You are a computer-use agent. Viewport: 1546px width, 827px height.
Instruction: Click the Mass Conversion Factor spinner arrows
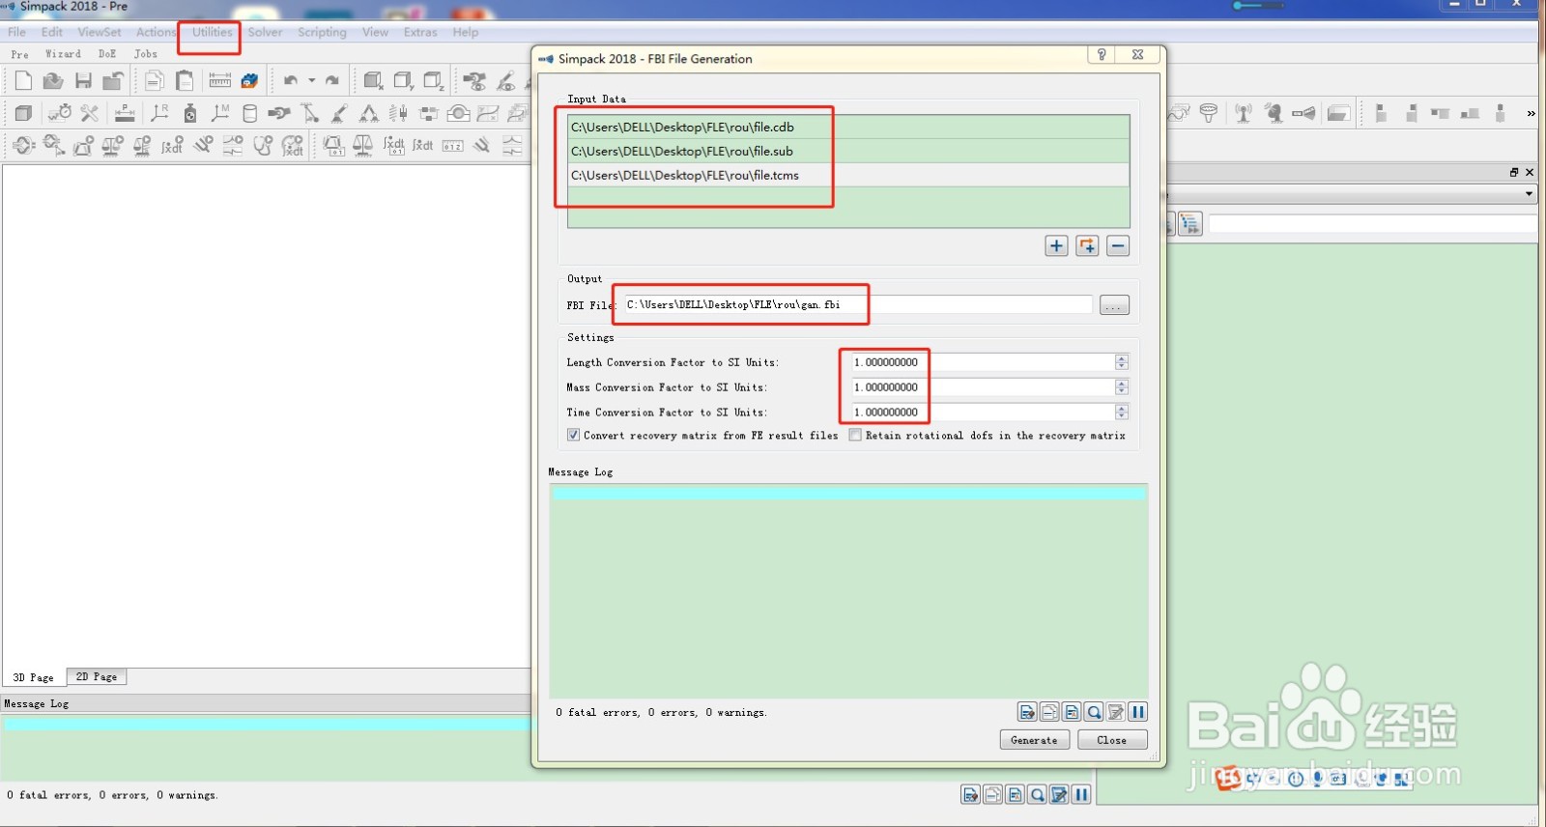pos(1122,387)
